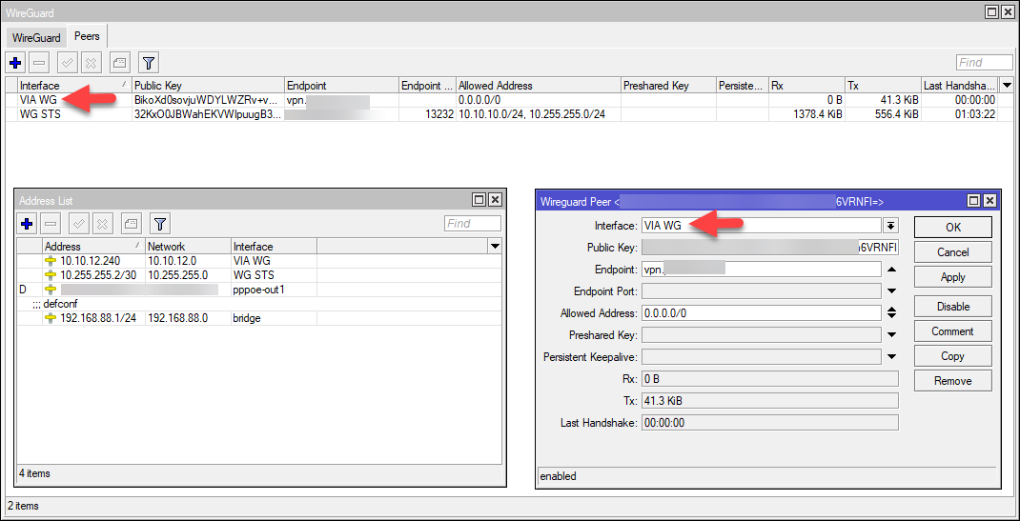The image size is (1020, 521).
Task: Sort Address List by Network column header
Action: [x=188, y=246]
